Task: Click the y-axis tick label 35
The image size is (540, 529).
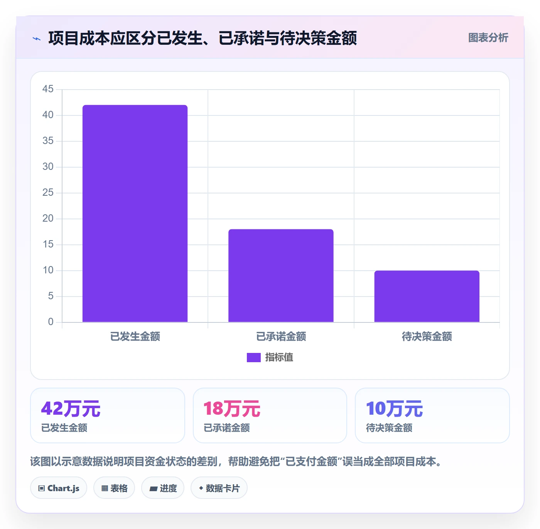Action: pyautogui.click(x=48, y=141)
